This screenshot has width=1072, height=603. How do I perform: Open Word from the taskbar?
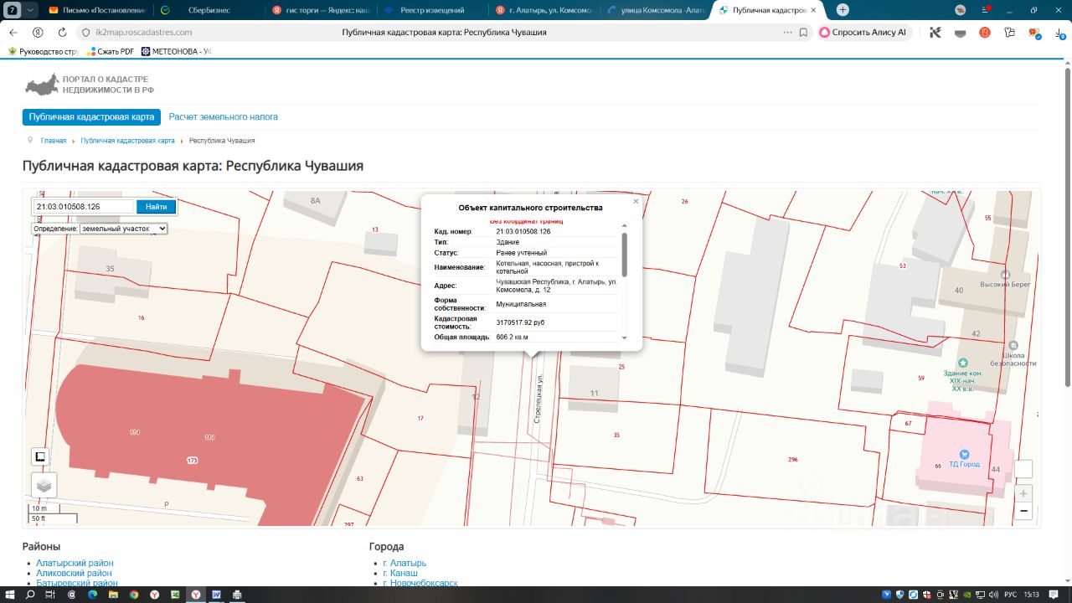[x=216, y=595]
